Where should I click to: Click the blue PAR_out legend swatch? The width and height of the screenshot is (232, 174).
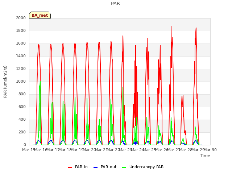pos(96,167)
